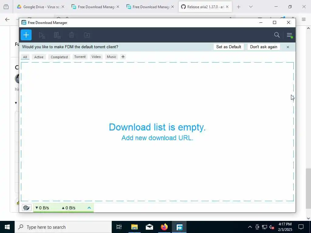Click the browser page vertical scrollbar thumb
311x233 pixels.
pyautogui.click(x=309, y=188)
